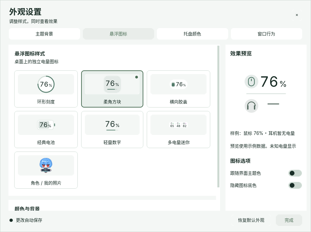Toggle the 隐藏图标底色 switch
Viewport: 311px width, 232px height.
tap(295, 185)
